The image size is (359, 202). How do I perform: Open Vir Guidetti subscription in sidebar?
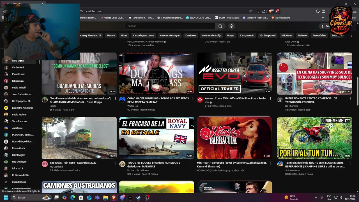coord(18,68)
